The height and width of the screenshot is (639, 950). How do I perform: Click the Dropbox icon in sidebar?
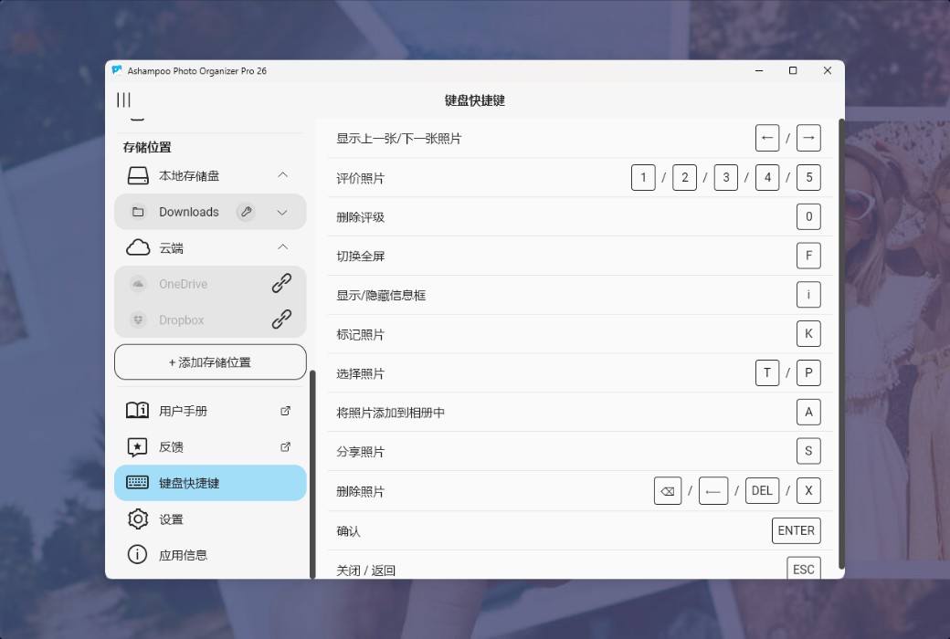pos(139,320)
